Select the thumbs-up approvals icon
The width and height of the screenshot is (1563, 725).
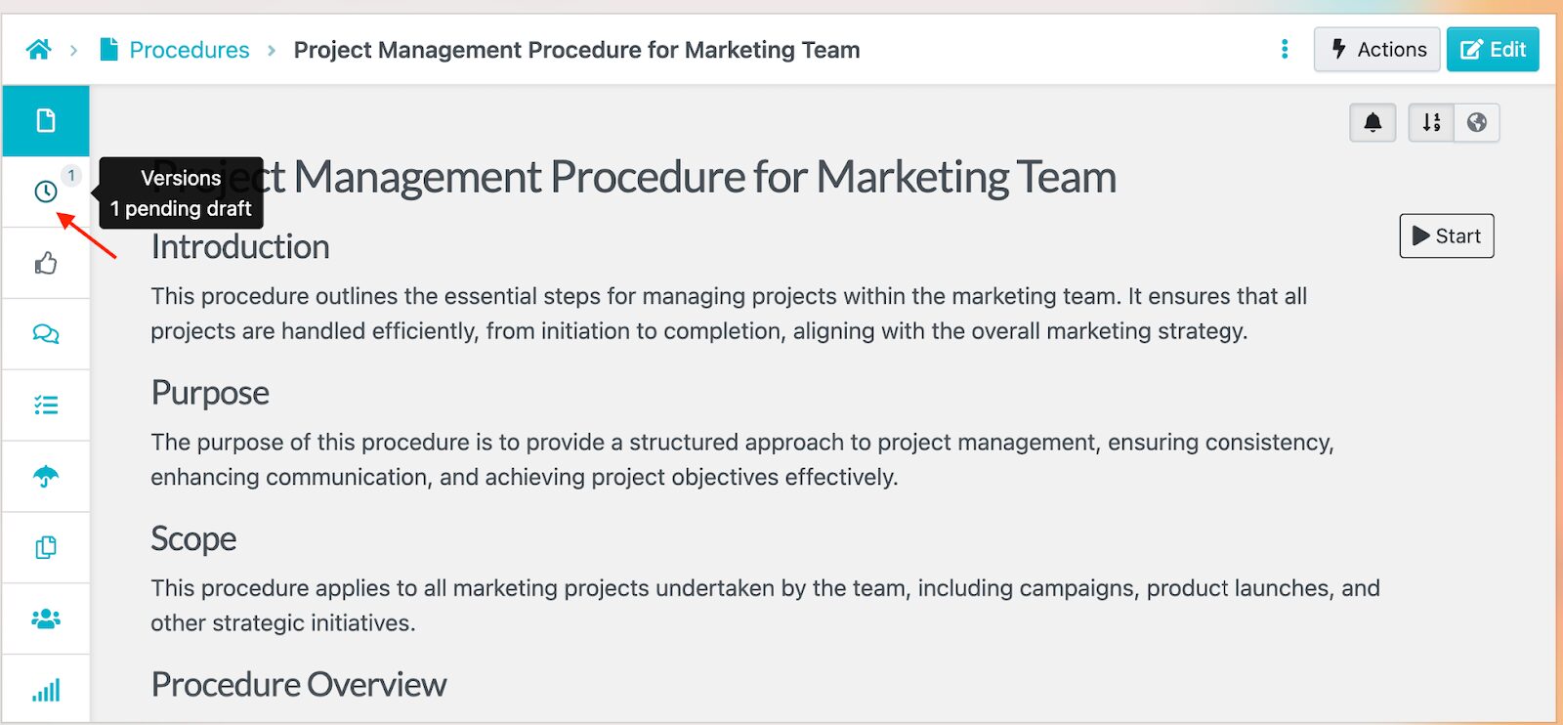click(x=46, y=263)
